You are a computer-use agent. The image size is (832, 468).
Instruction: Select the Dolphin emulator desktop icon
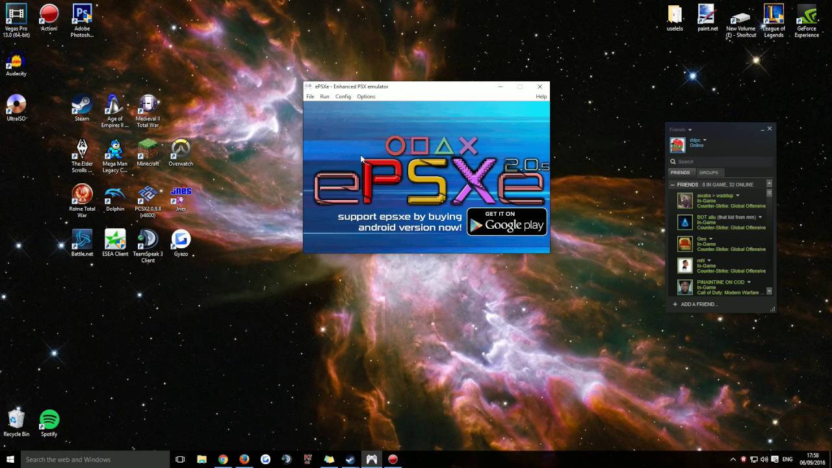[x=115, y=198]
